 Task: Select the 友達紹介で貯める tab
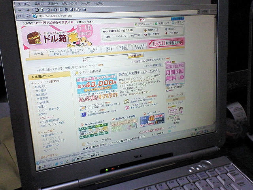(125, 47)
